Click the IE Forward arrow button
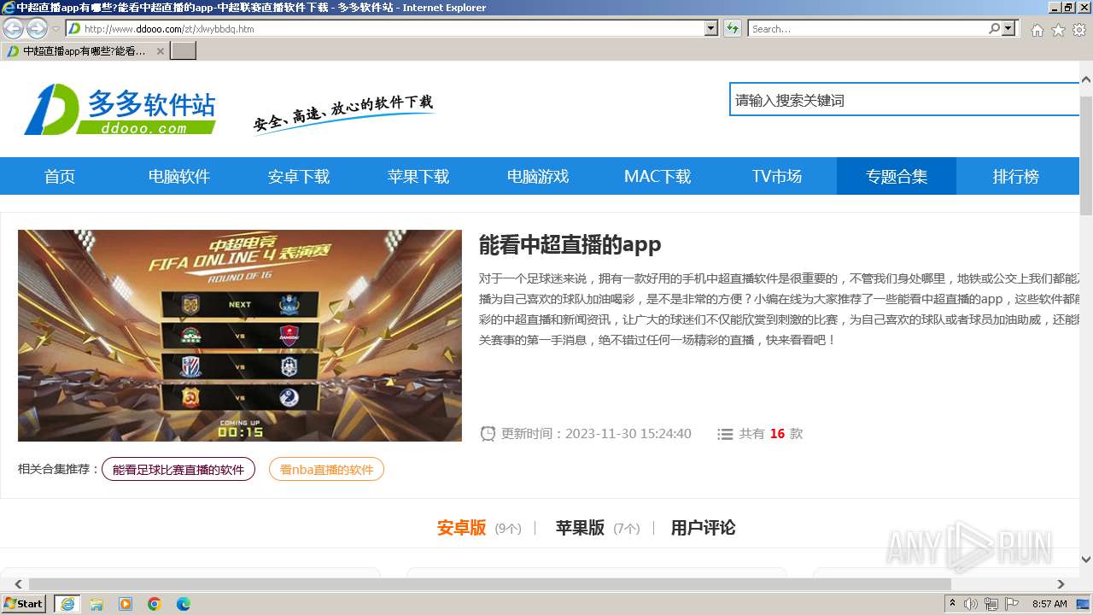The height and width of the screenshot is (615, 1093). (37, 28)
